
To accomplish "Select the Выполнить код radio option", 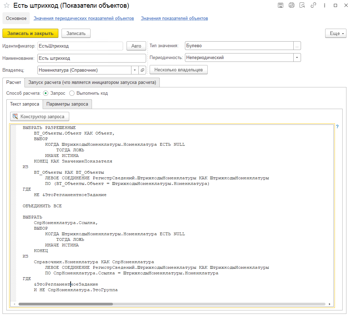I will [x=72, y=93].
